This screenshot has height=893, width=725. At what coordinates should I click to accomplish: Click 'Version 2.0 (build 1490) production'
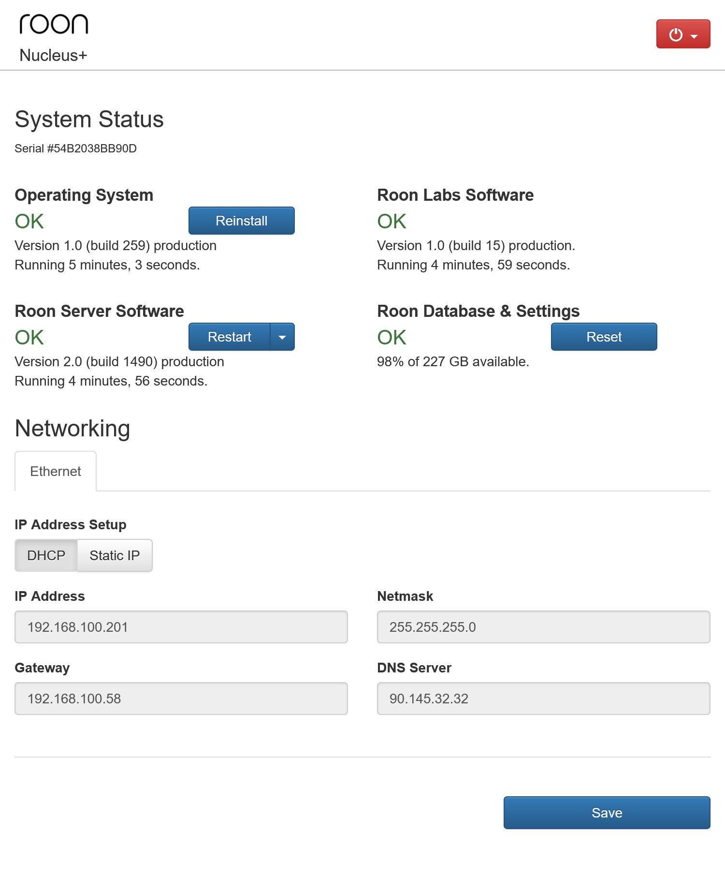(x=119, y=362)
